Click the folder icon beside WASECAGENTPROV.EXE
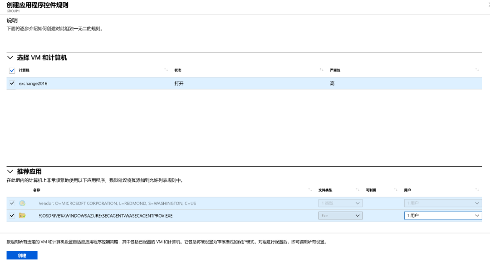Viewport: 490px width, 263px height. point(22,215)
